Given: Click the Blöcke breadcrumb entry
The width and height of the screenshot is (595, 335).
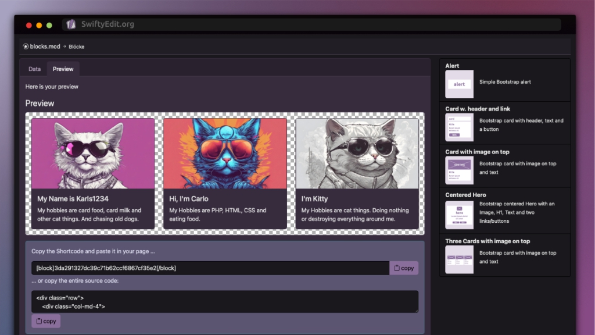Looking at the screenshot, I should (77, 47).
